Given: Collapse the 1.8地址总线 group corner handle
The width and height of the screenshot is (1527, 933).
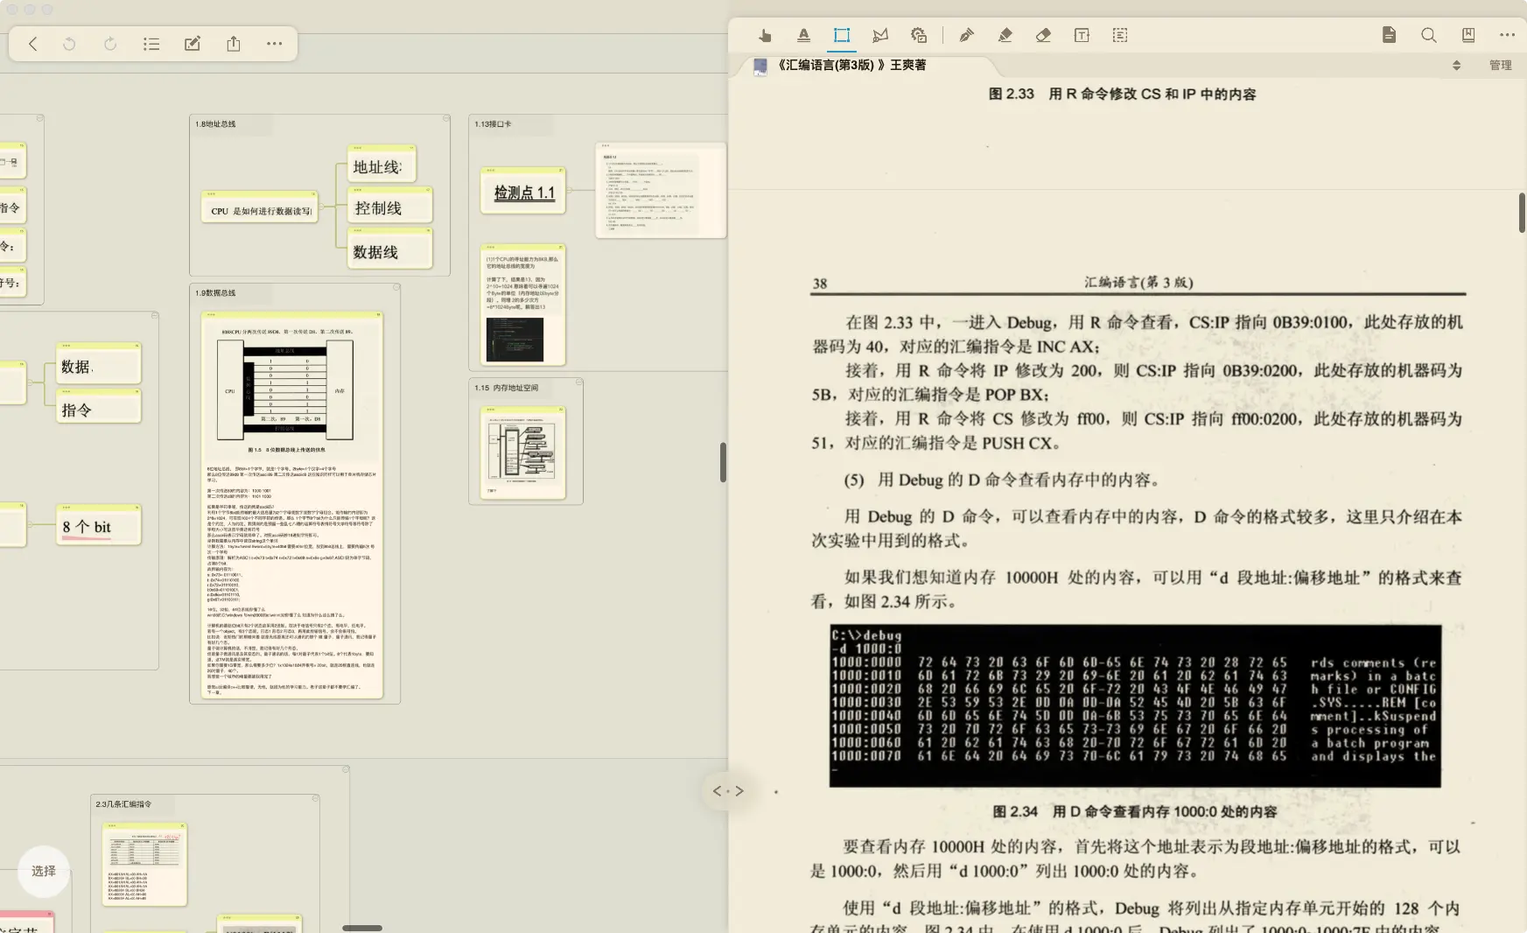Looking at the screenshot, I should click(446, 118).
